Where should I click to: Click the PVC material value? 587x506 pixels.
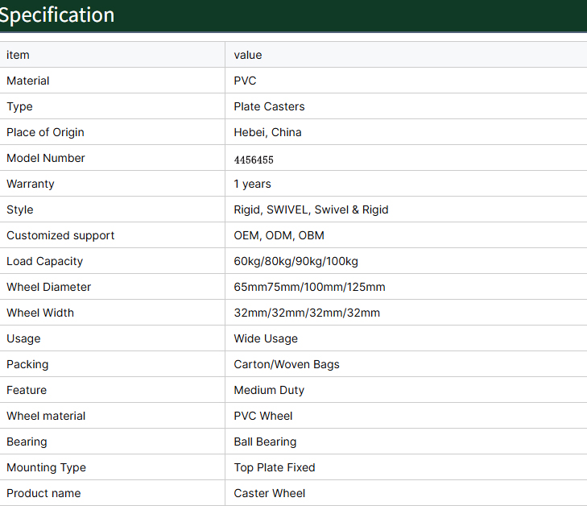[x=245, y=81]
